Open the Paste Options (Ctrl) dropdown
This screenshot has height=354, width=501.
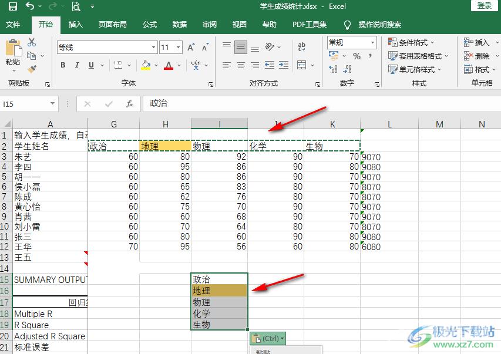(x=268, y=338)
